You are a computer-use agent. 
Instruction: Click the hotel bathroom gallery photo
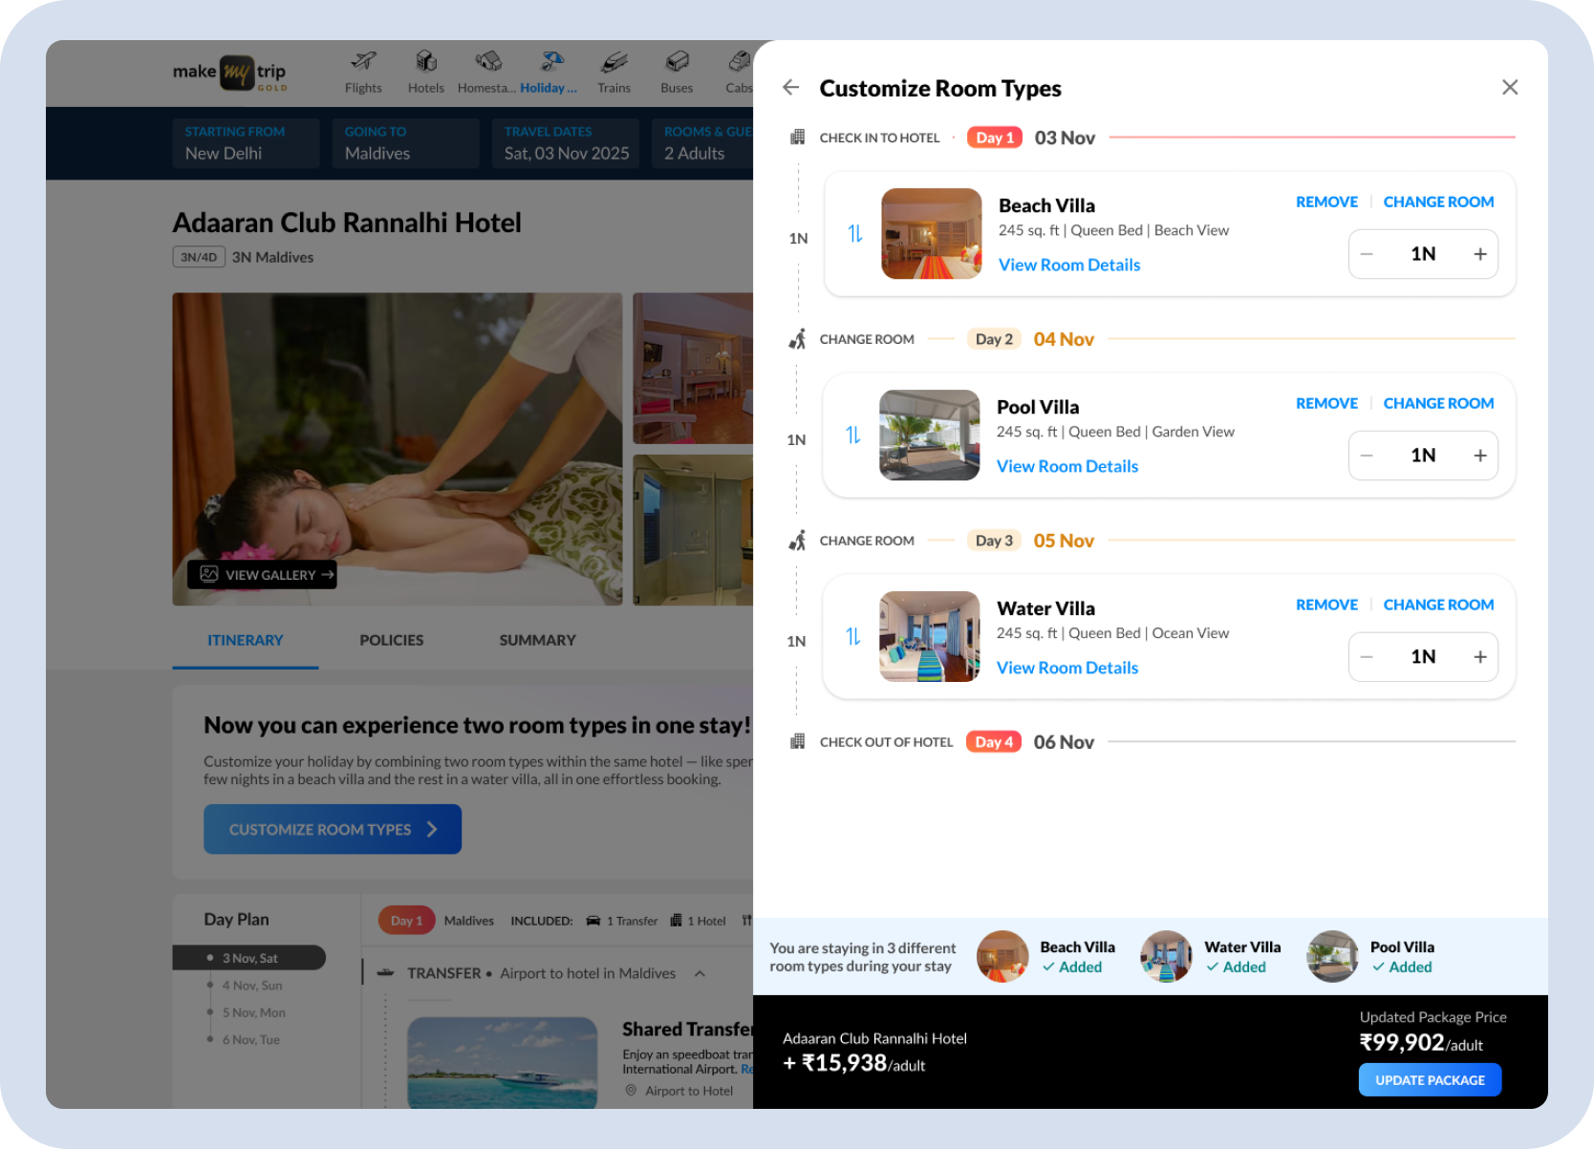693,530
